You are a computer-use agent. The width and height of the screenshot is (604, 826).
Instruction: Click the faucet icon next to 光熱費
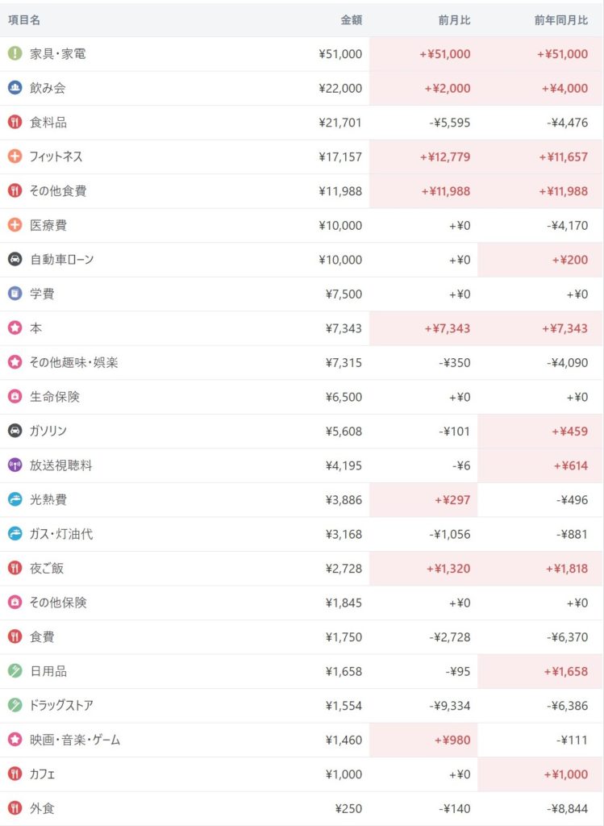click(15, 499)
